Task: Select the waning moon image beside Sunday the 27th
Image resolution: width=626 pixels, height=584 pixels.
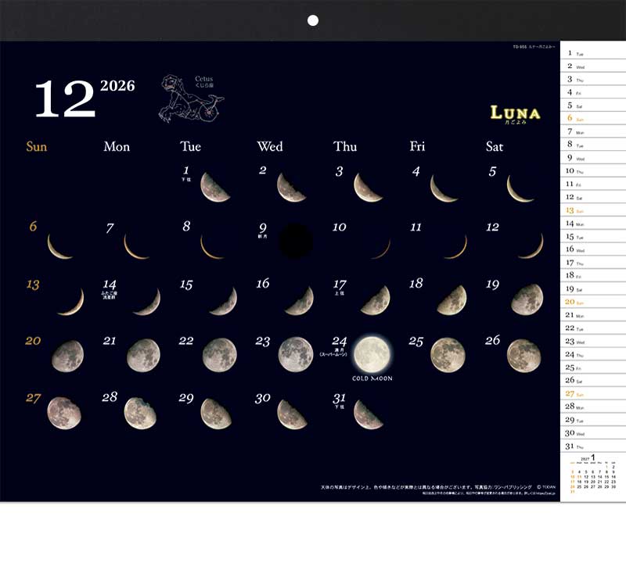Action: (x=64, y=414)
